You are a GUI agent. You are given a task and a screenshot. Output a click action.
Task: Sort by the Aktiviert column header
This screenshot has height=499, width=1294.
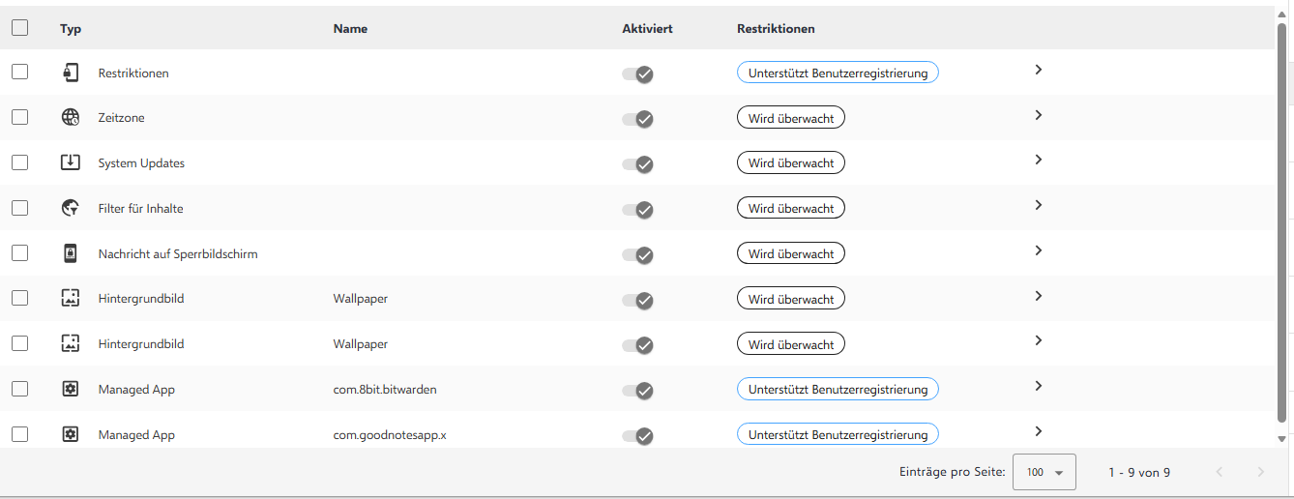click(647, 29)
